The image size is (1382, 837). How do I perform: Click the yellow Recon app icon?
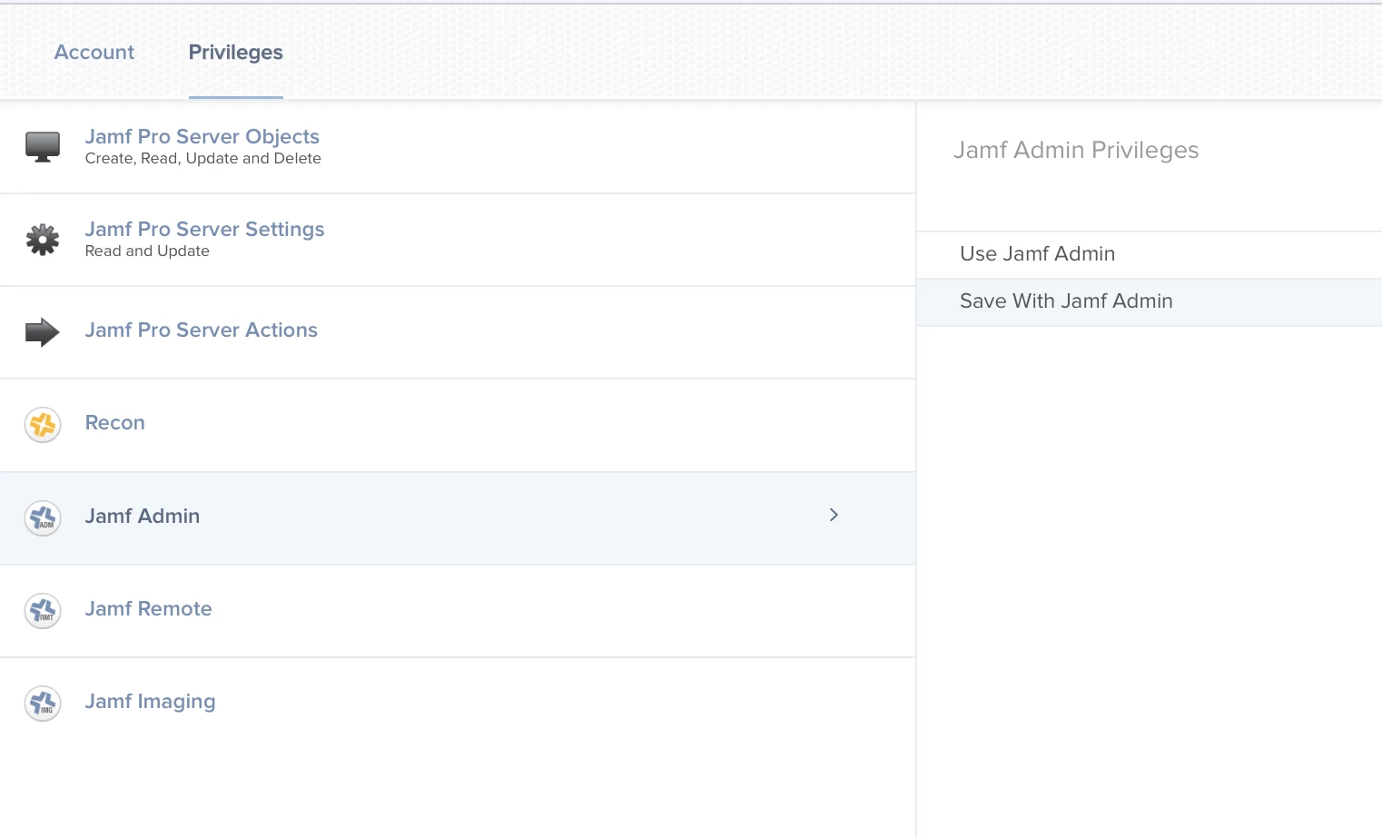[x=43, y=425]
